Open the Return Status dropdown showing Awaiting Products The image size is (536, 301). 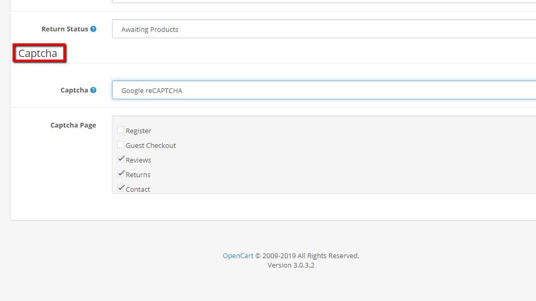click(323, 29)
